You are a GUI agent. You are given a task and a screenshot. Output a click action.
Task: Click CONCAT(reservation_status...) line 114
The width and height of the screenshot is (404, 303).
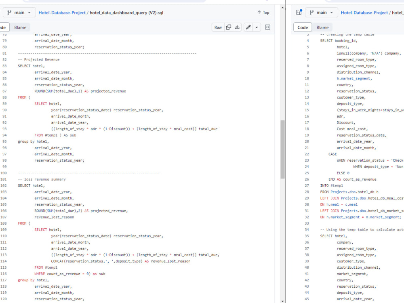(x=120, y=261)
